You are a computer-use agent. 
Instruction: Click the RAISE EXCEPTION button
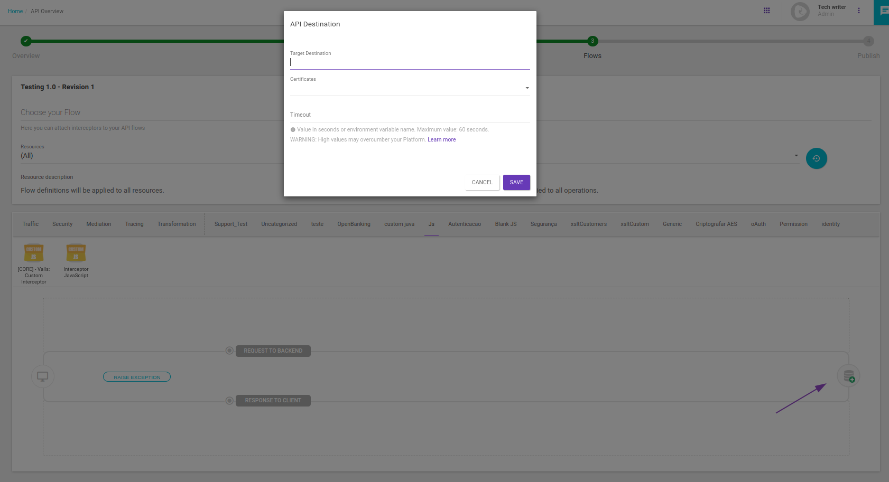pos(136,376)
